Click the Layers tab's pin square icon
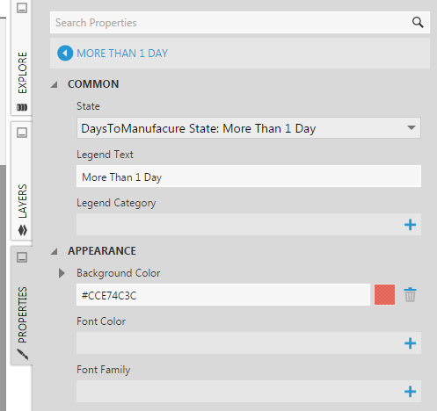This screenshot has width=437, height=411. (x=22, y=133)
